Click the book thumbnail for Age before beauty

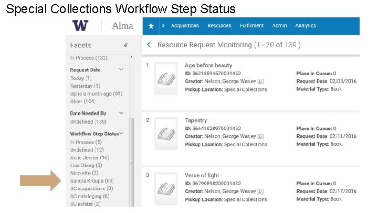(x=166, y=78)
